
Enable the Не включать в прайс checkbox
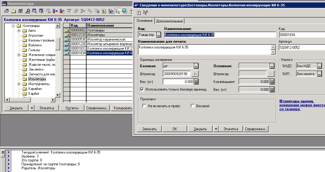pyautogui.click(x=144, y=106)
